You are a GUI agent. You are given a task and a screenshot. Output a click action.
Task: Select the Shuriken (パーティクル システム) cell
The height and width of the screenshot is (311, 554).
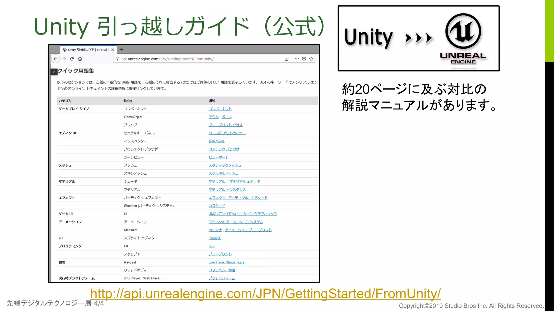tap(149, 206)
